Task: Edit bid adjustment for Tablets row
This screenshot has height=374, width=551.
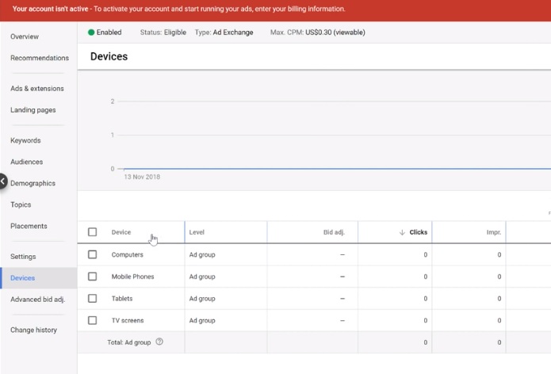Action: [342, 299]
